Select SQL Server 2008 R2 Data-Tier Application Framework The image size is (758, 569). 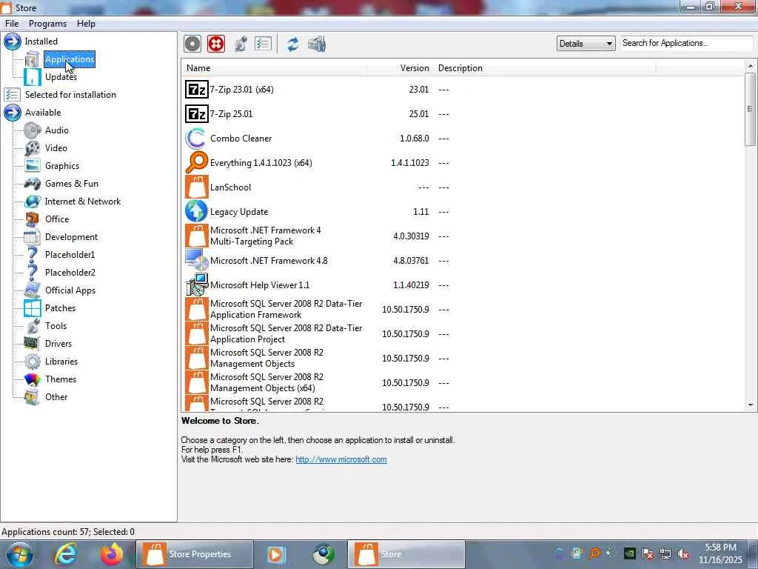[x=463, y=310]
